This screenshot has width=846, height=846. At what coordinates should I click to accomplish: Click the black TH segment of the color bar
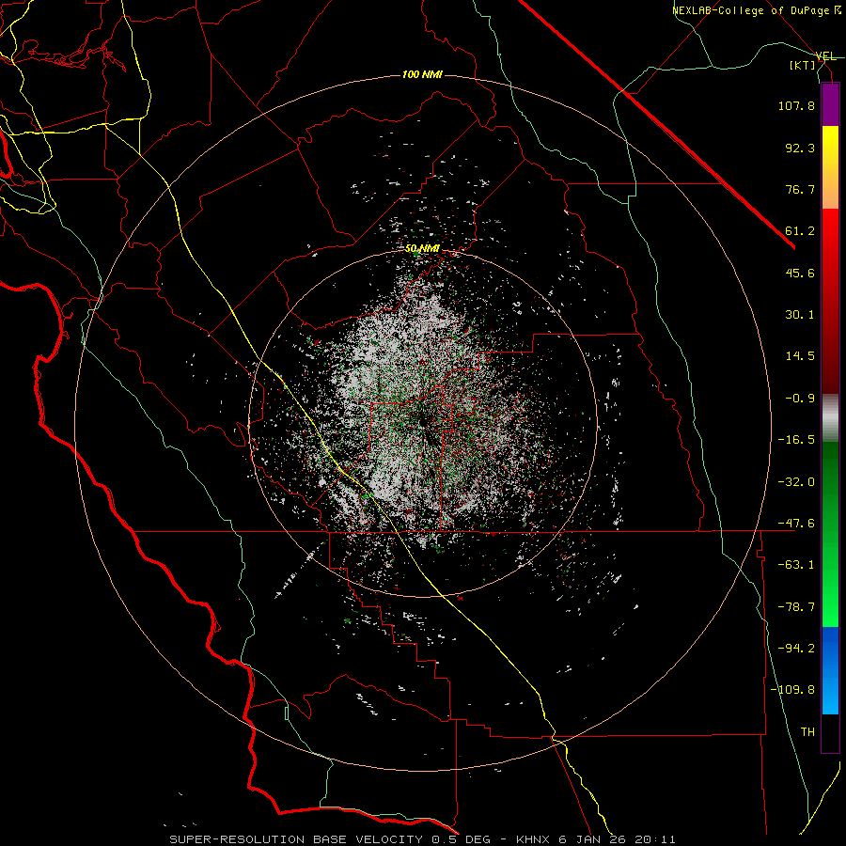pyautogui.click(x=830, y=733)
